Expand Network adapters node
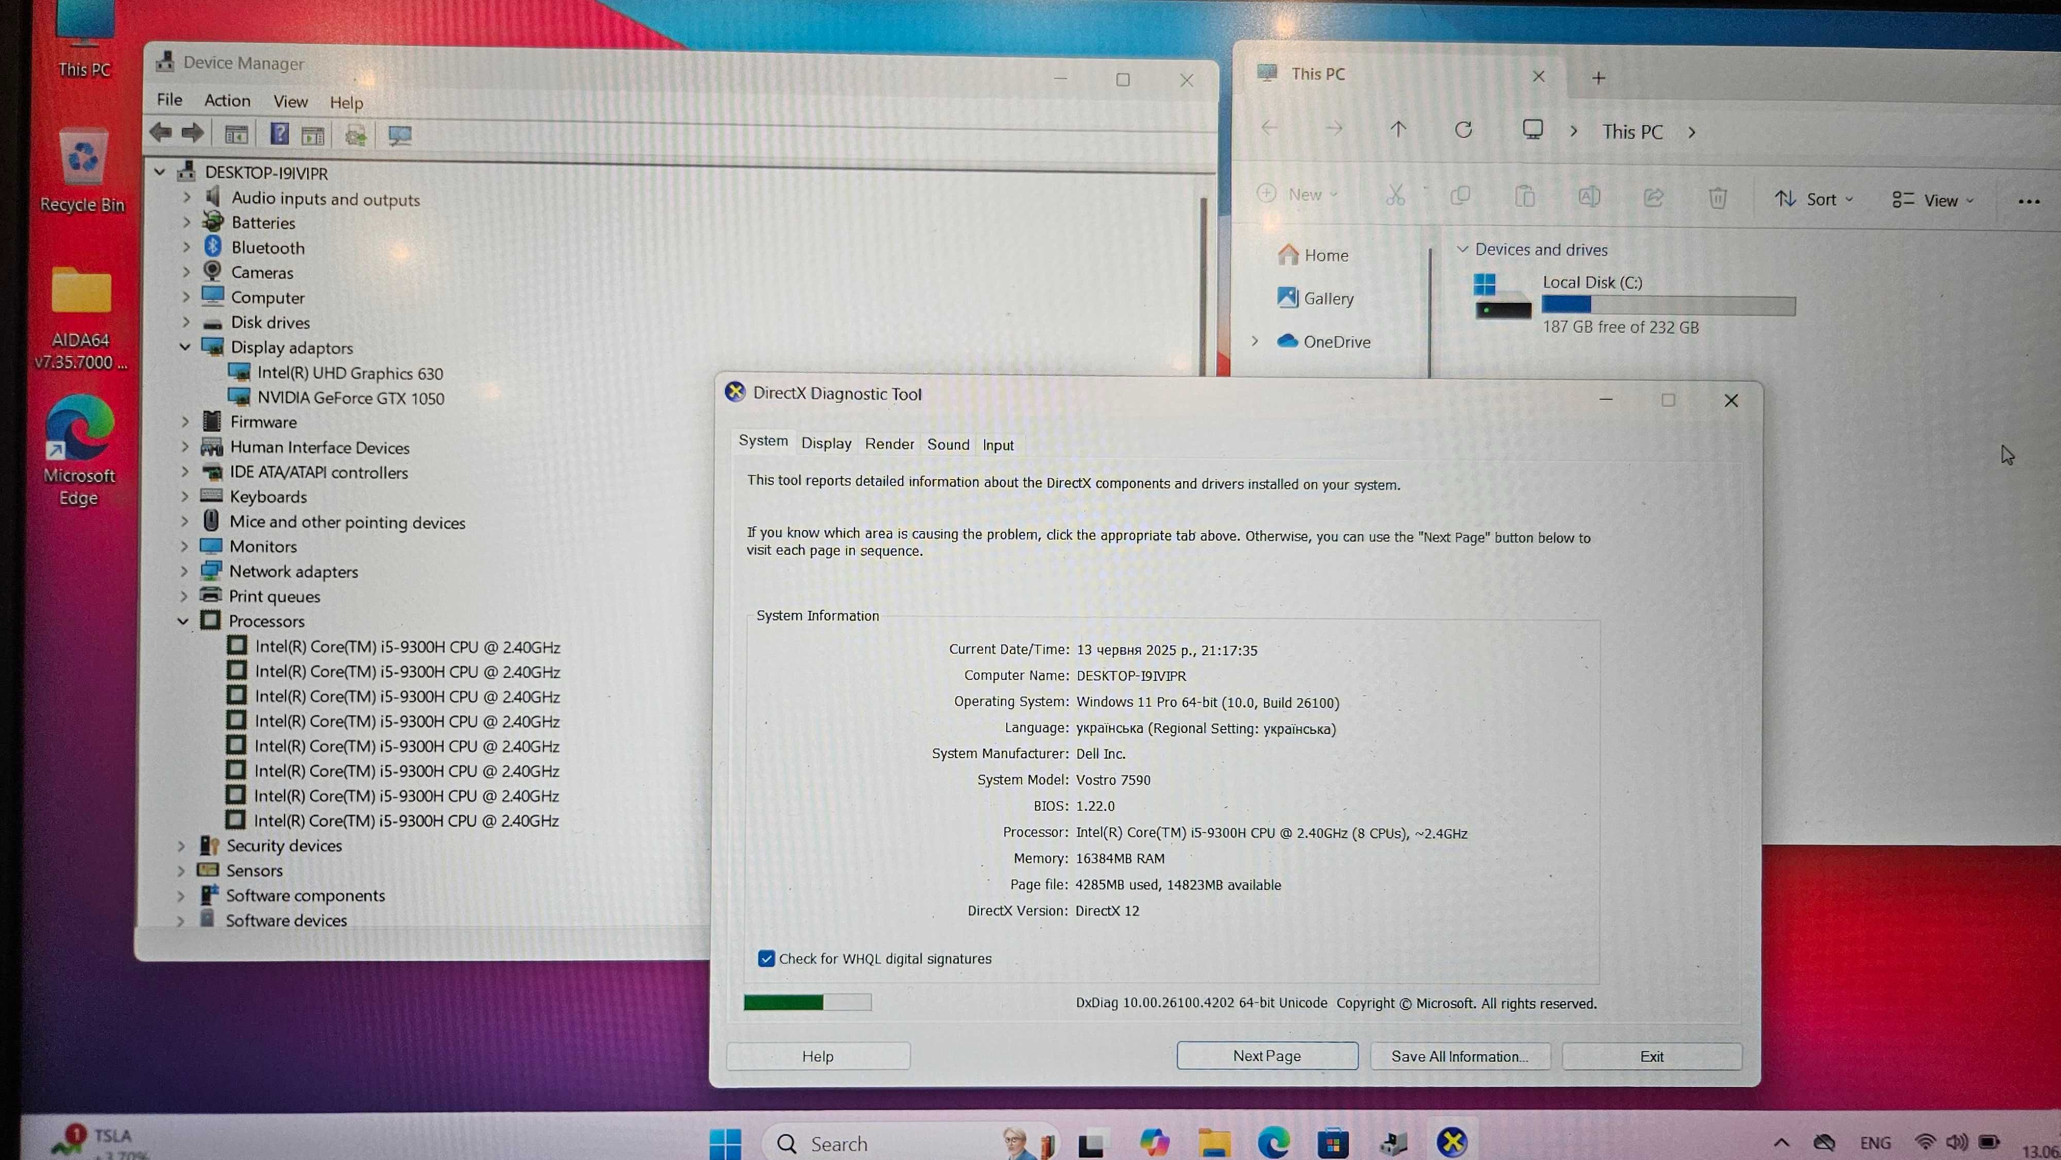This screenshot has height=1160, width=2061. click(x=184, y=571)
